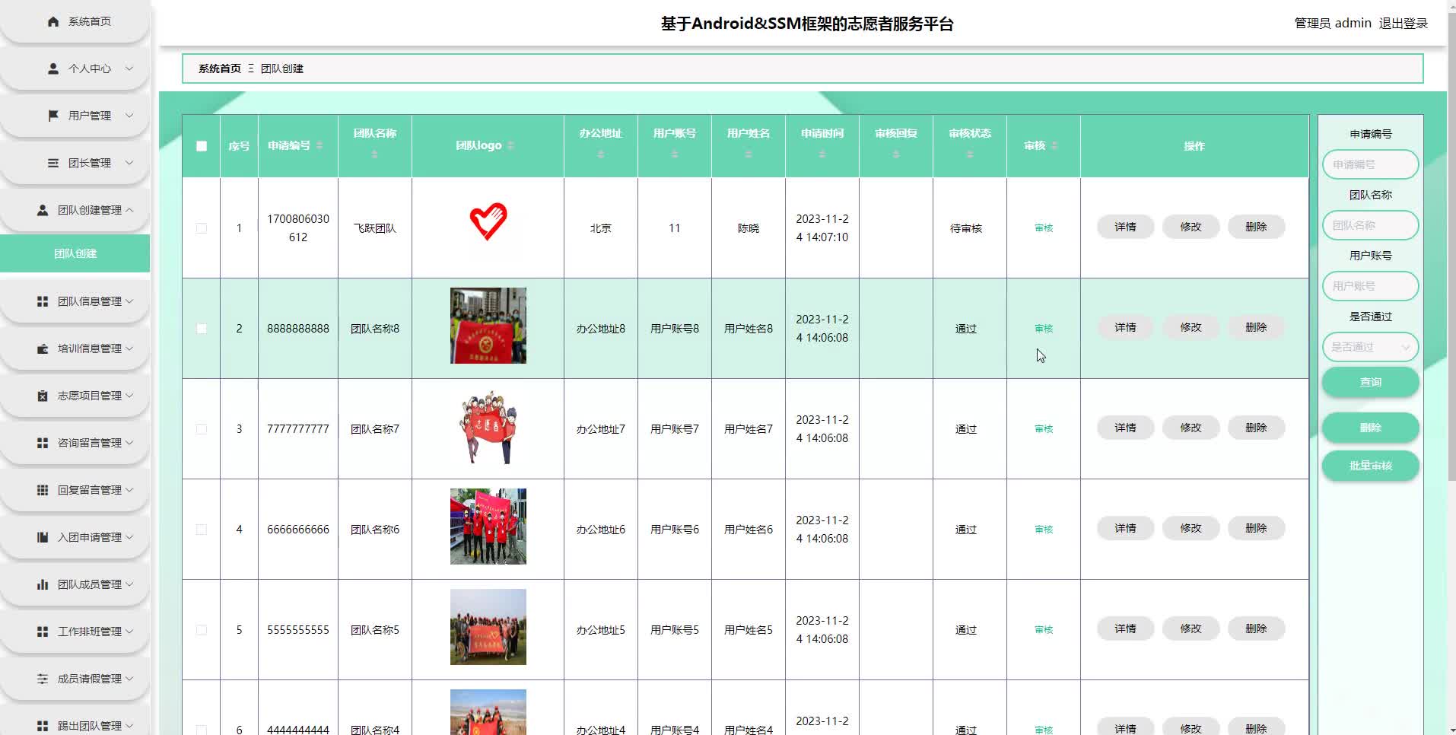Click the 查询 search button
Viewport: 1456px width, 735px height.
(1370, 382)
